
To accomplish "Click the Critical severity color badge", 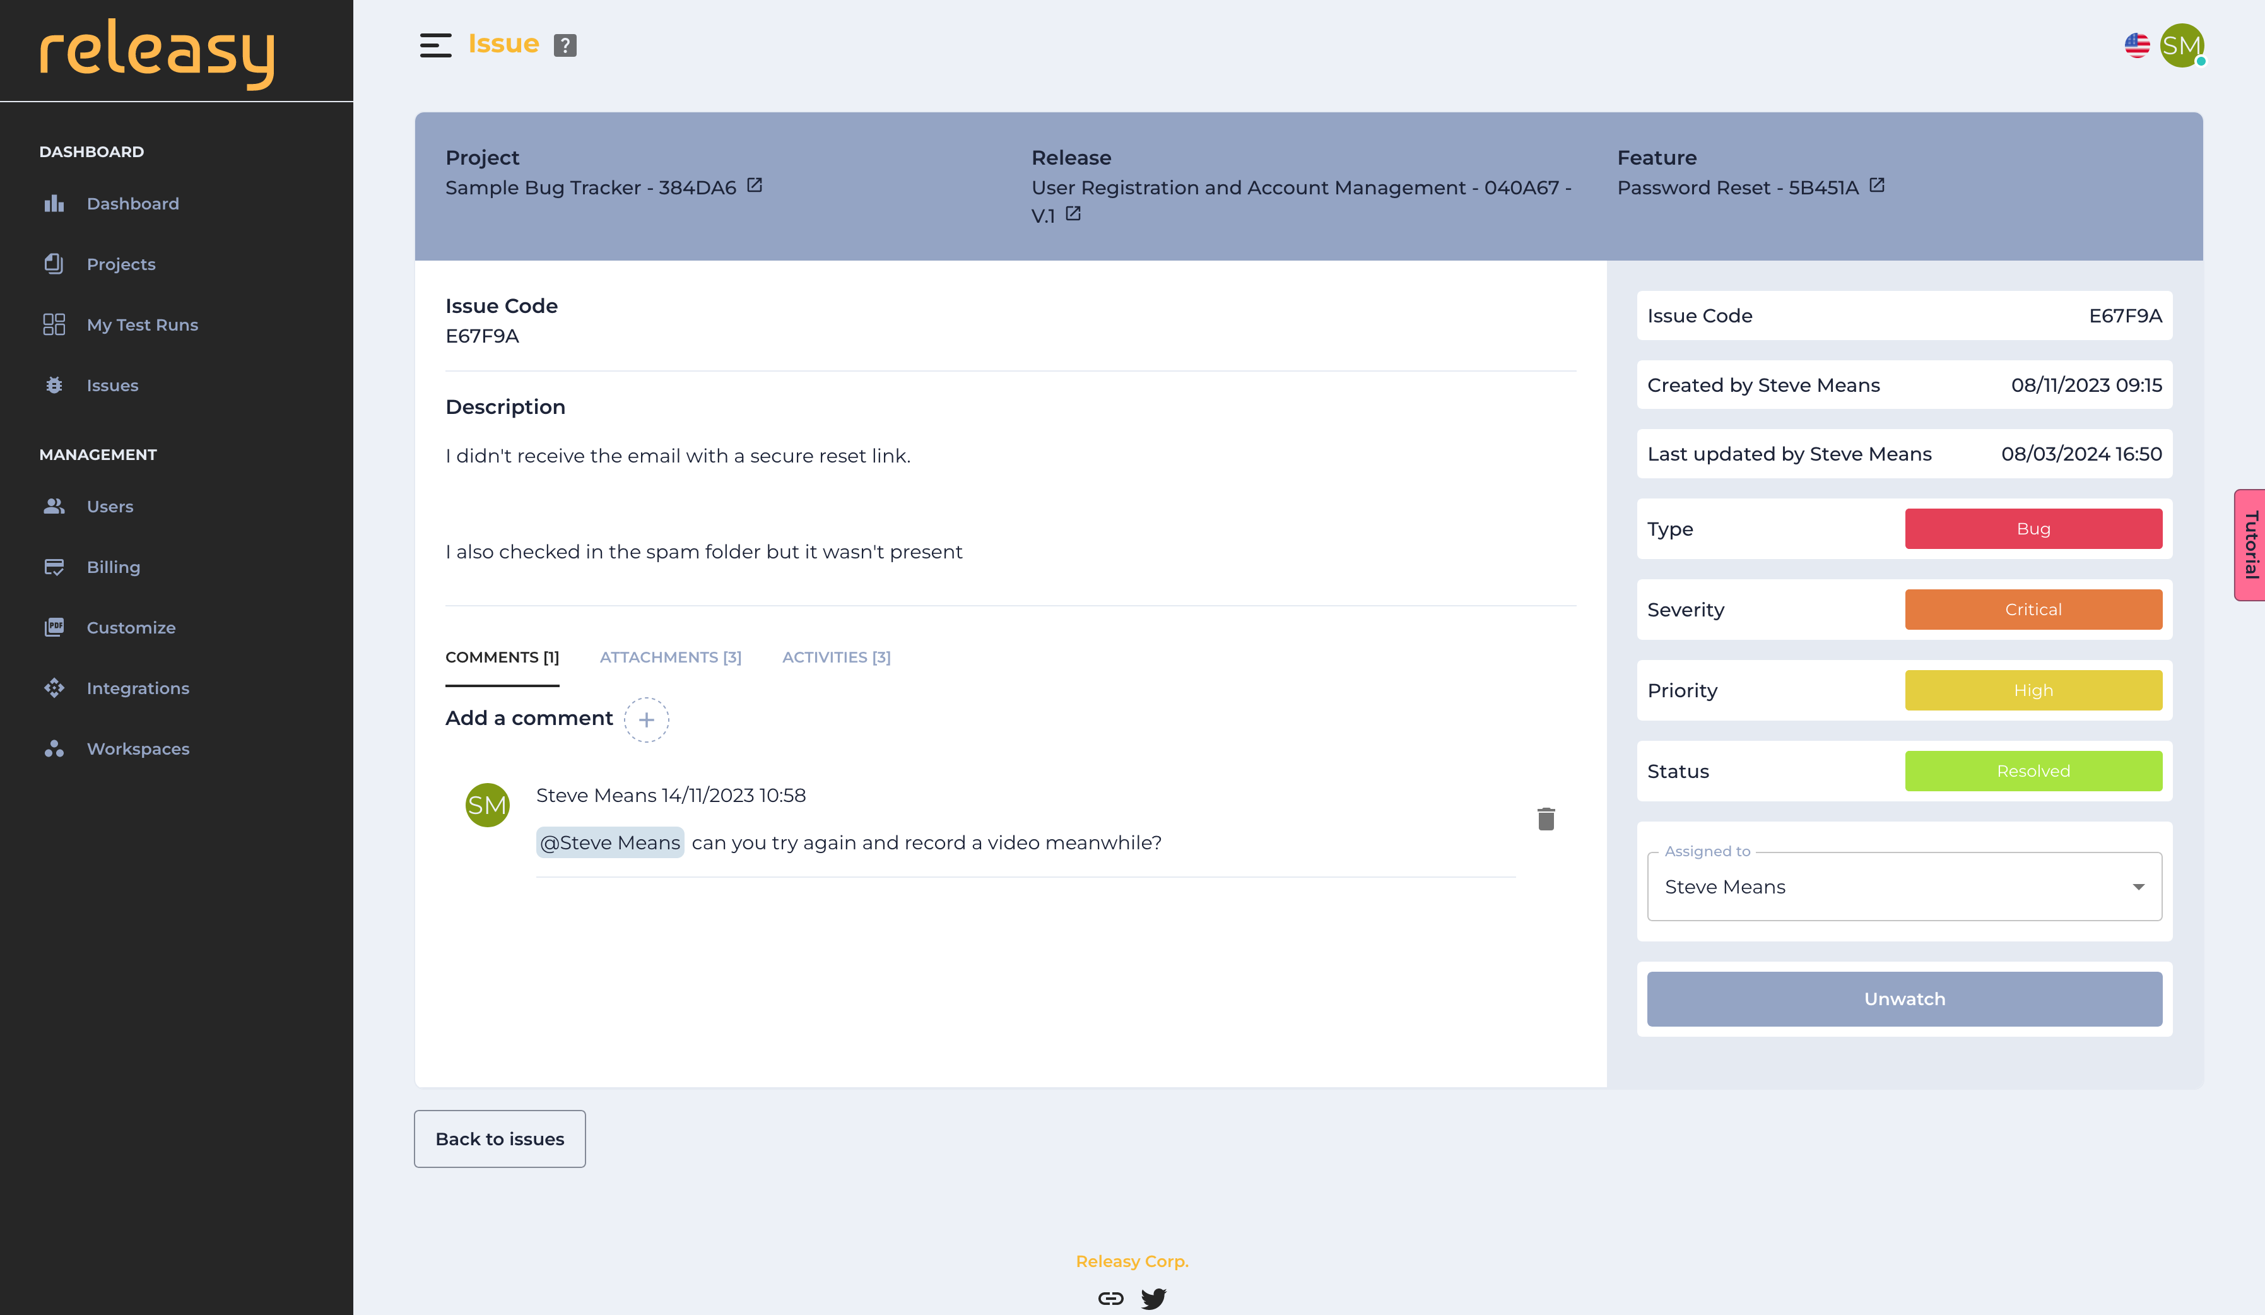I will click(2033, 609).
